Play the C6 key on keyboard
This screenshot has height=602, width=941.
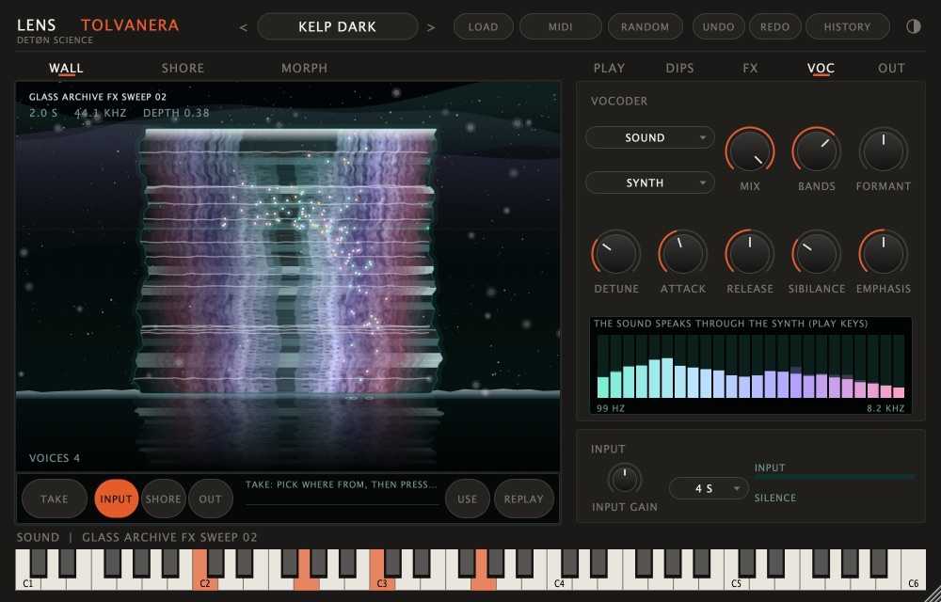913,570
